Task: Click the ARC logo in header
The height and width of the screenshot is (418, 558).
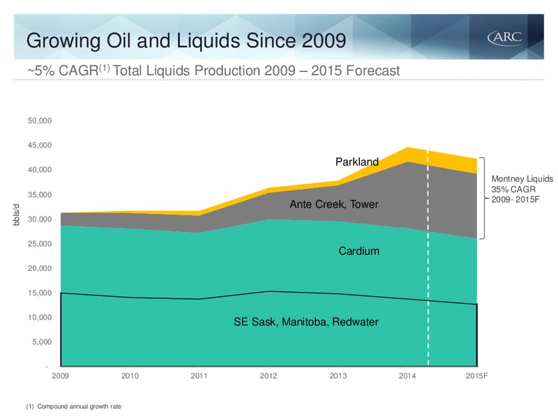Action: [x=504, y=38]
